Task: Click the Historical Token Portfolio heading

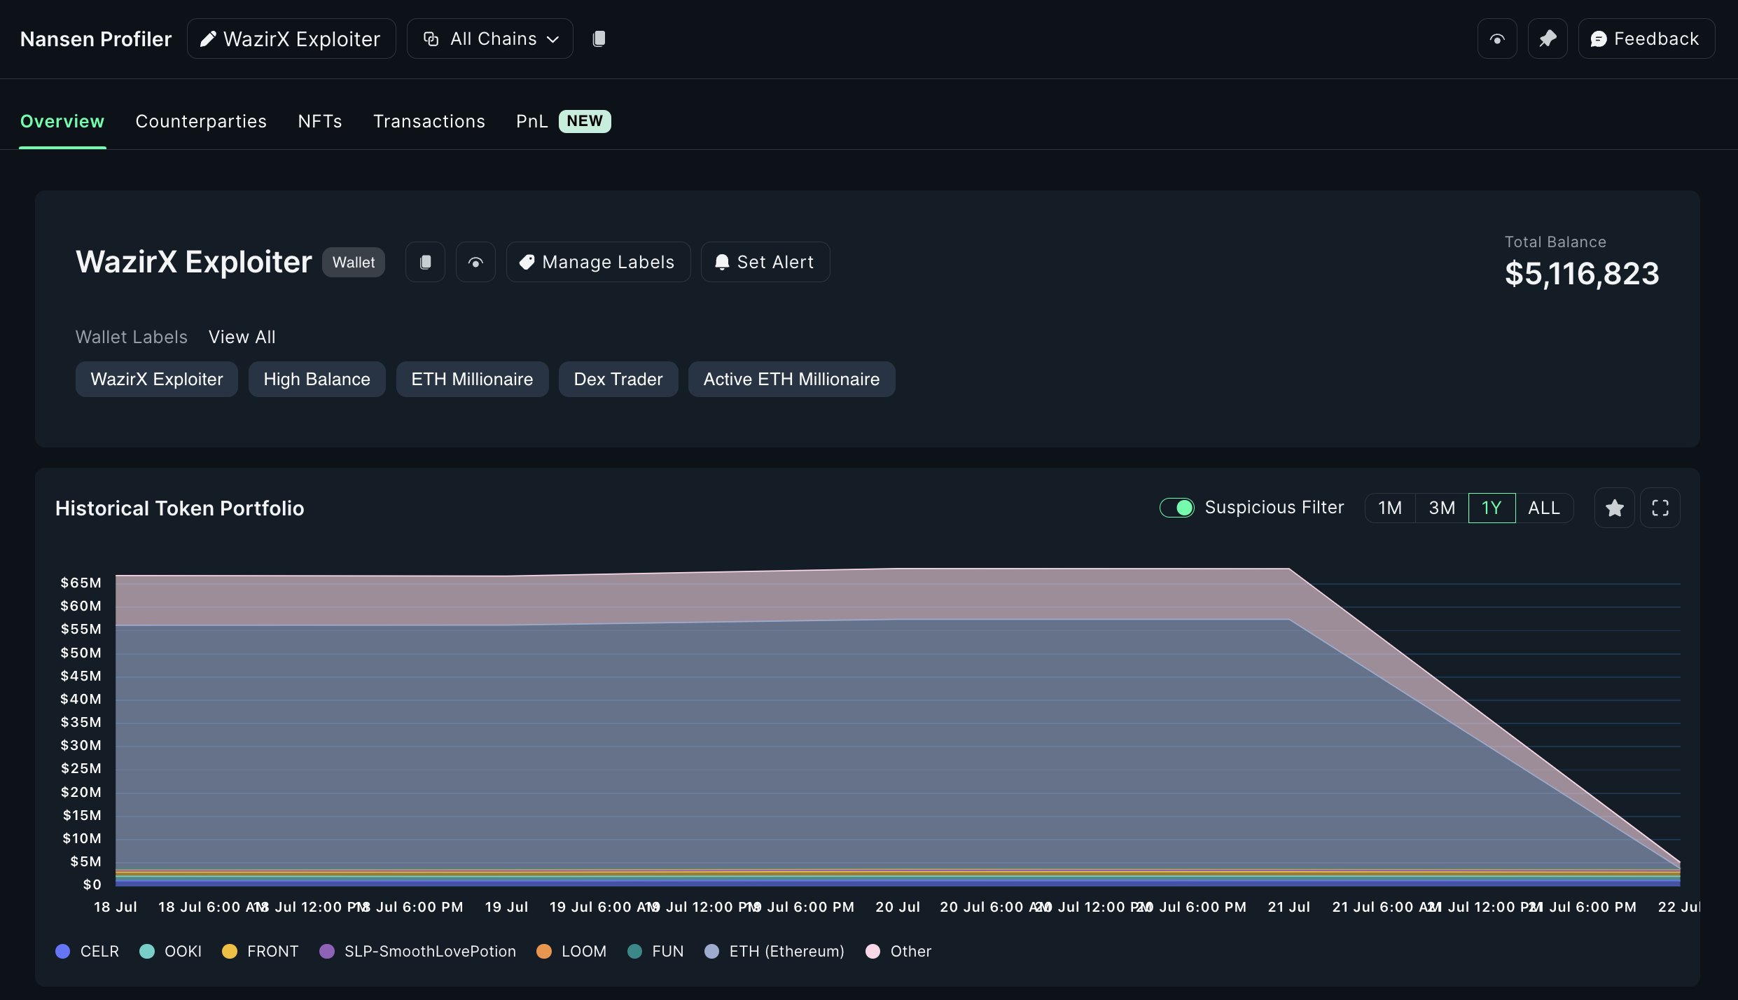Action: [x=180, y=508]
